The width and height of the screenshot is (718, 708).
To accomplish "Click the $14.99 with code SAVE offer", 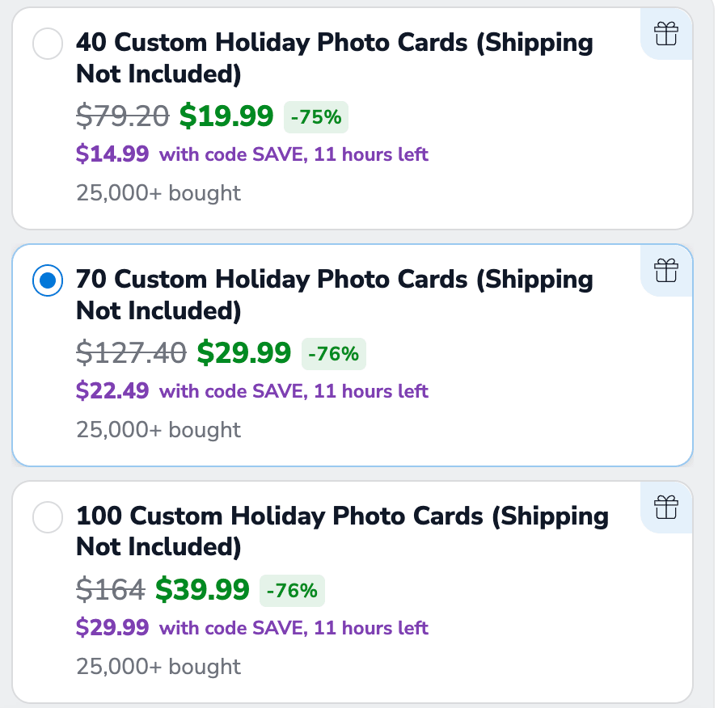I will tap(251, 154).
